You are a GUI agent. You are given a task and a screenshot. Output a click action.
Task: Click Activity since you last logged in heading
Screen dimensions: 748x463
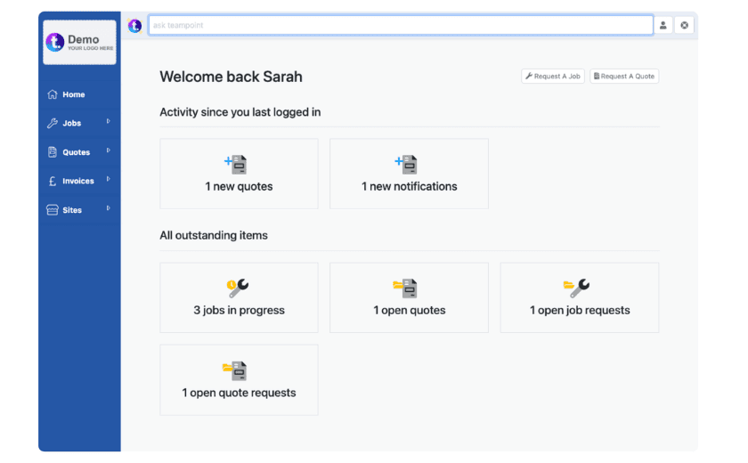[240, 112]
